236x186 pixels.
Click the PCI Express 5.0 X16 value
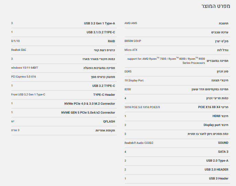(x=23, y=77)
